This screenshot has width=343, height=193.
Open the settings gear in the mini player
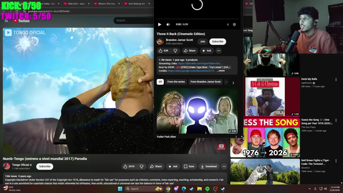click(234, 24)
